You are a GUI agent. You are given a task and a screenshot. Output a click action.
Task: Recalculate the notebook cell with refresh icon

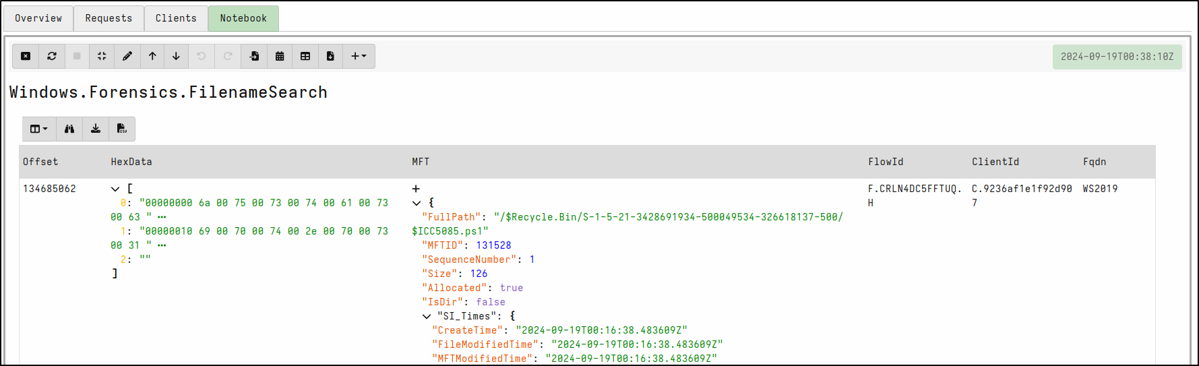click(52, 56)
